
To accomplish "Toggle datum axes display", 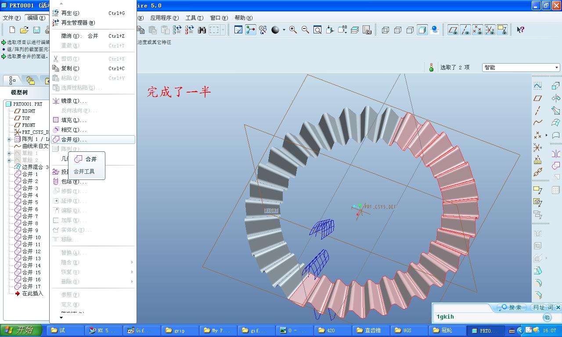I will coord(465,30).
